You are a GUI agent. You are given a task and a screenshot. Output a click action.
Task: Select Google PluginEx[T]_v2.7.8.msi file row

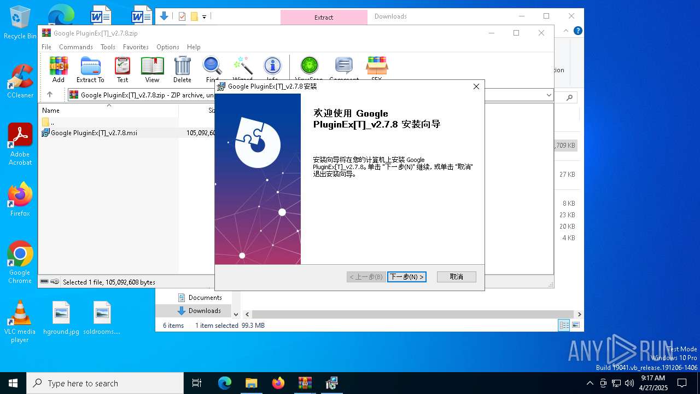coord(129,132)
